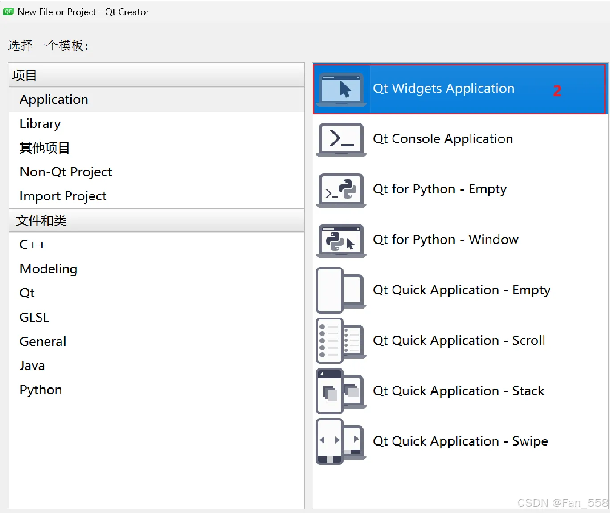This screenshot has width=610, height=513.
Task: Click the Qt for Python - Empty icon
Action: tap(341, 190)
